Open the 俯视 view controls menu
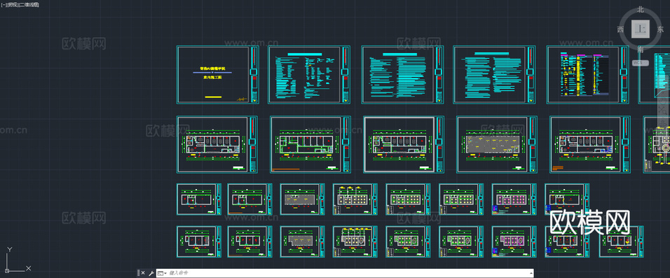Screen dimensions: 670x278 pos(12,4)
